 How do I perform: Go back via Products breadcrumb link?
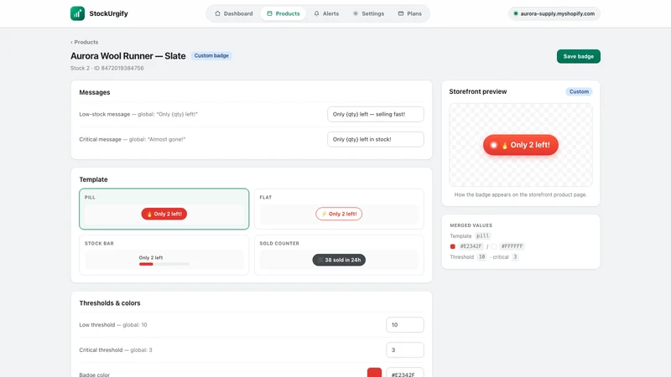[85, 42]
